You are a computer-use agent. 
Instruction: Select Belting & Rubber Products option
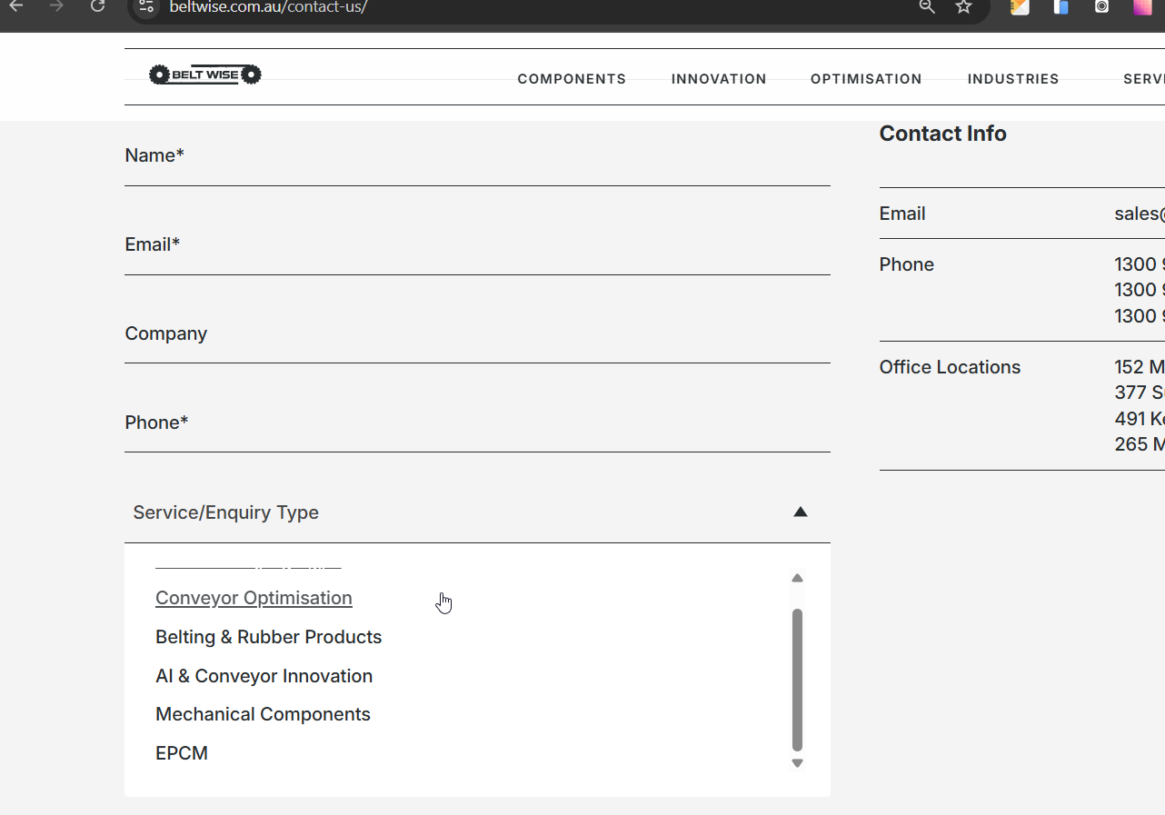pos(268,637)
